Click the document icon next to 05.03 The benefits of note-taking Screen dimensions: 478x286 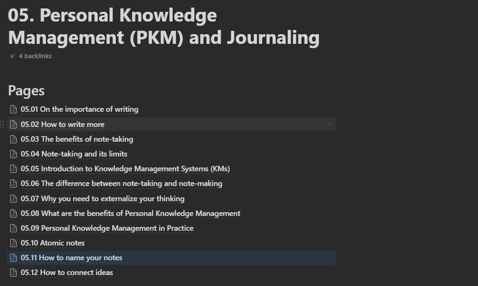[14, 139]
